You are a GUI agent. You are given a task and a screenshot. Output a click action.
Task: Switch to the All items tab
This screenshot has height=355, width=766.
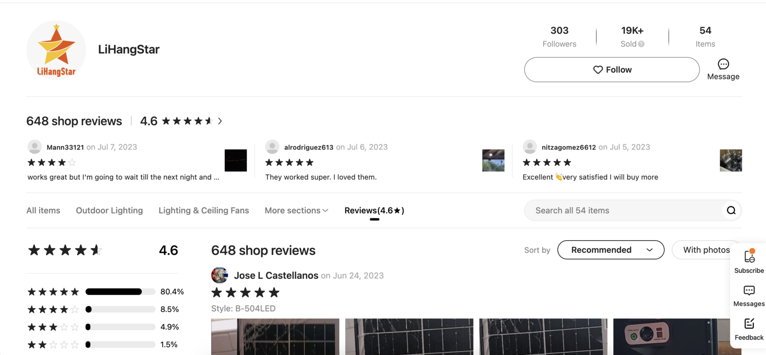click(43, 211)
